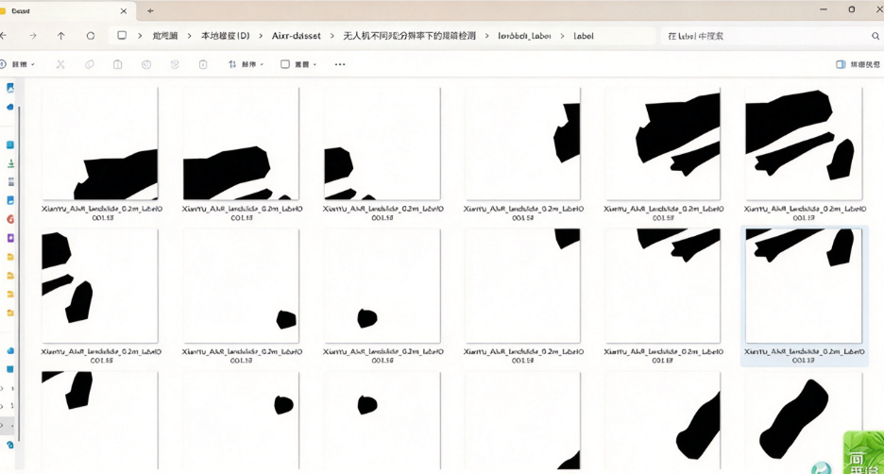Open the breadcrumb just before 'label'
The image size is (884, 474).
524,36
